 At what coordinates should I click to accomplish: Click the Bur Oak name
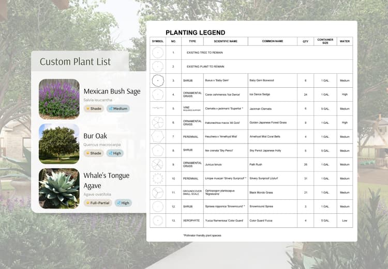95,136
